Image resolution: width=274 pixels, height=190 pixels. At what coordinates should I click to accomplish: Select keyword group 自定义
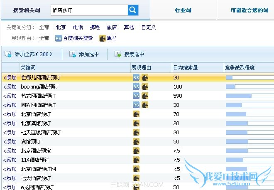[149, 27]
